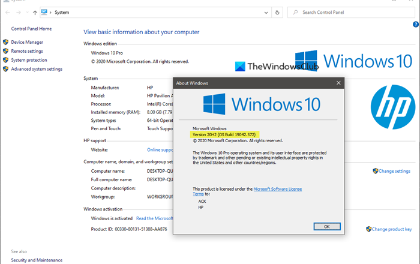Click the shield icon beside Device Manager
Image resolution: width=420 pixels, height=264 pixels.
pyautogui.click(x=5, y=42)
